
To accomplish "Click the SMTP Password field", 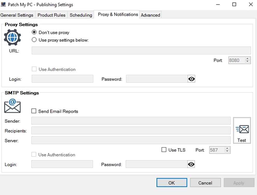I will pos(156,164).
